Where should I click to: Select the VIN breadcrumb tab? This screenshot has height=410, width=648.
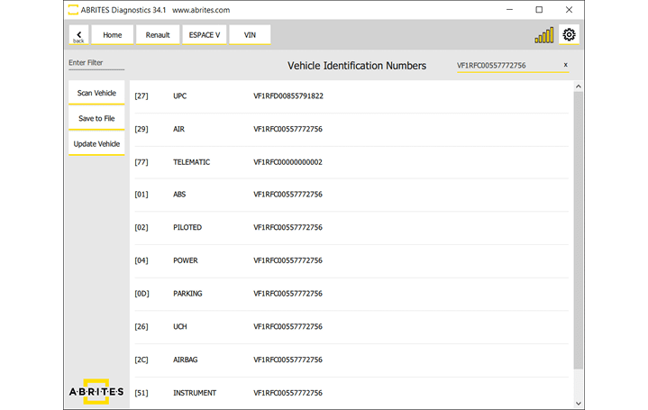[250, 35]
